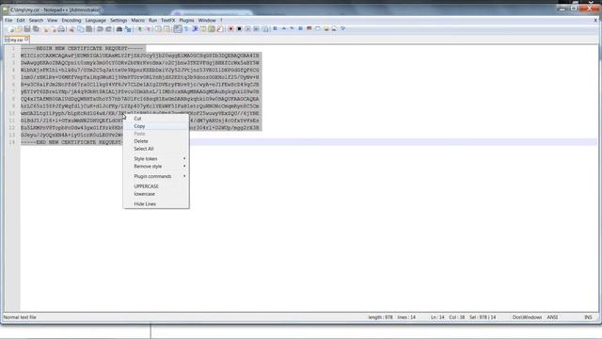Click the Print toolbar icon
This screenshot has width=602, height=339.
[61, 29]
